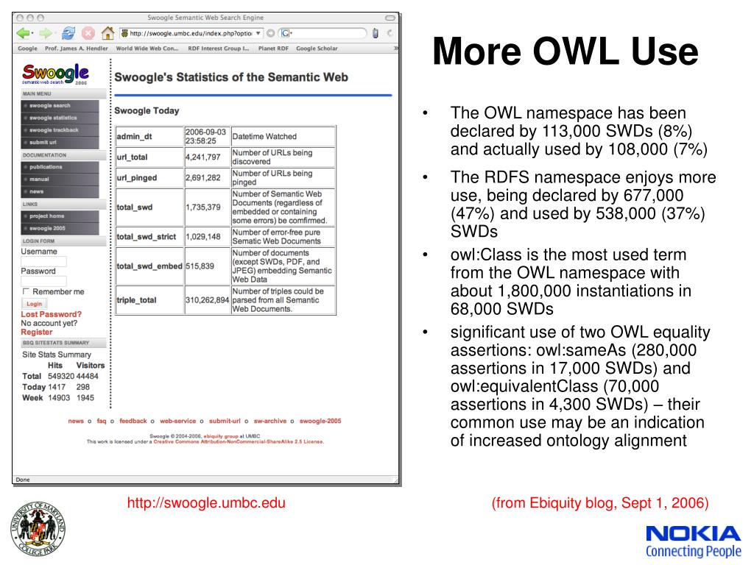
Task: Click the Register link
Action: click(x=37, y=332)
